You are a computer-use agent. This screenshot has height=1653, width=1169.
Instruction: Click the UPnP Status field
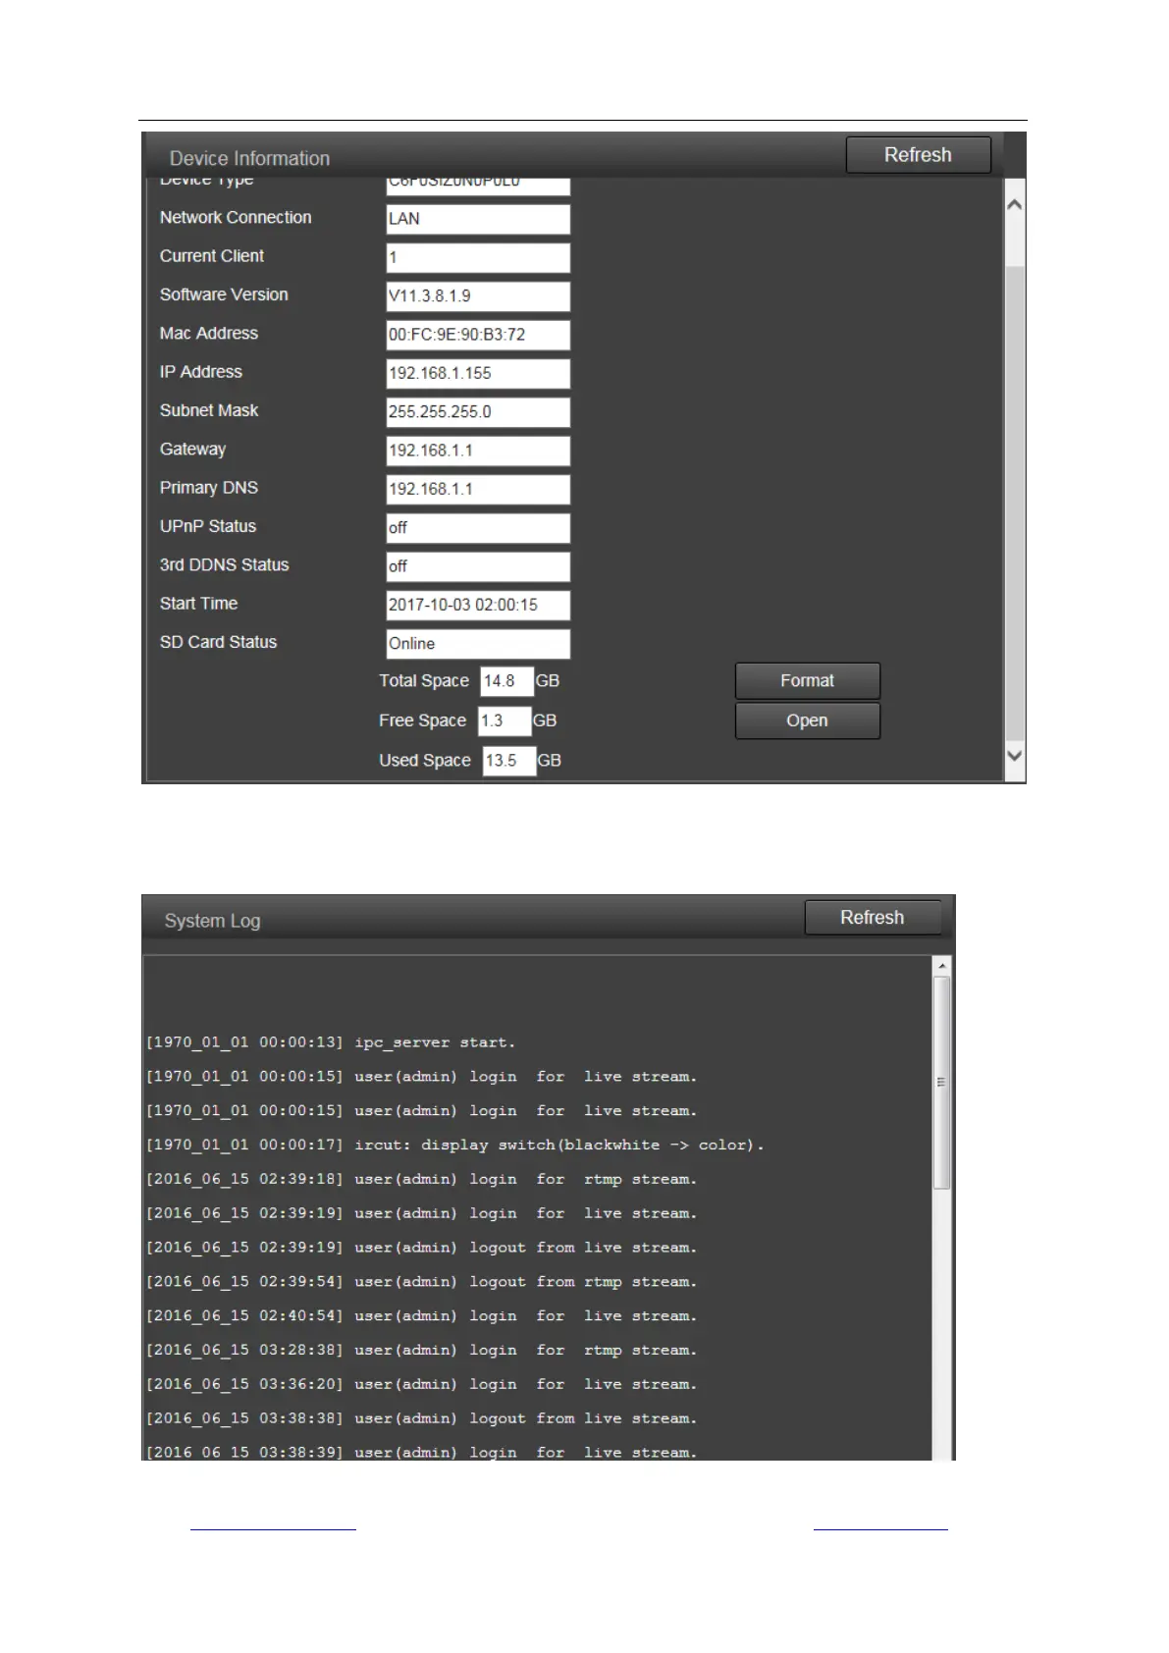478,527
